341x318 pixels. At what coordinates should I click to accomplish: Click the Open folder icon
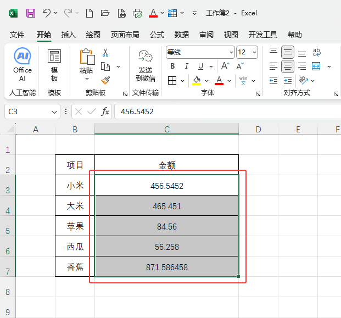pyautogui.click(x=105, y=13)
